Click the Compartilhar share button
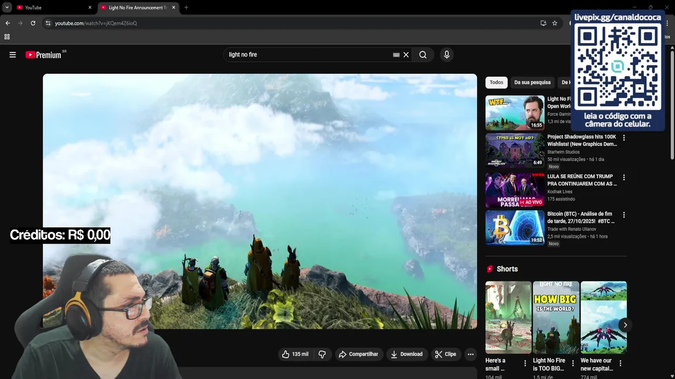Image resolution: width=675 pixels, height=379 pixels. tap(359, 354)
